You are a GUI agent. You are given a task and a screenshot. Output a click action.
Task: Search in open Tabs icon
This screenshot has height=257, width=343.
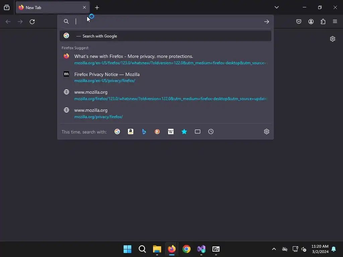tap(198, 132)
